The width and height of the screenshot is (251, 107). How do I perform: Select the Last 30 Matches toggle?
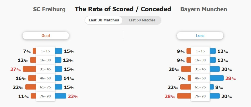(x=104, y=20)
